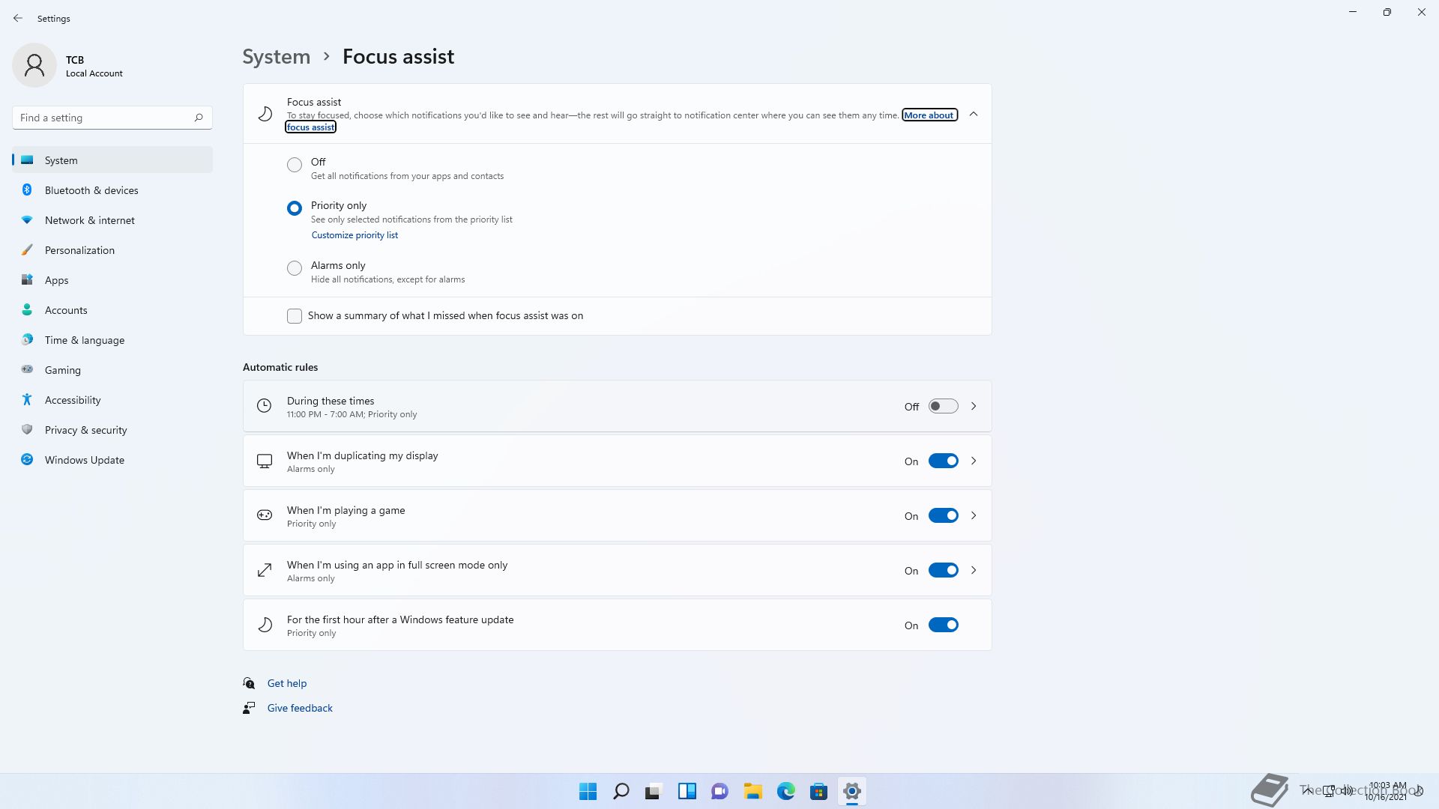Open Gaming settings page
This screenshot has height=809, width=1439.
pos(112,370)
